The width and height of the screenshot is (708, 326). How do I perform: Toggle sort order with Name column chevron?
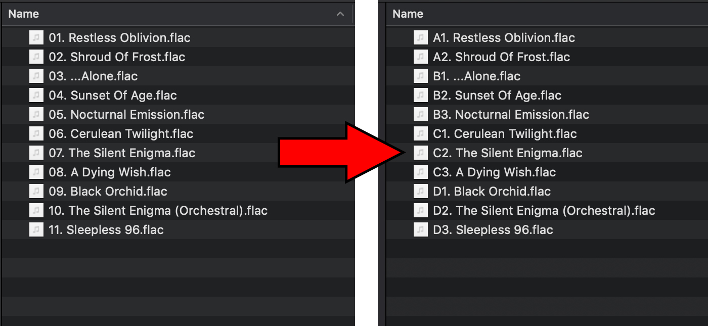(x=340, y=14)
